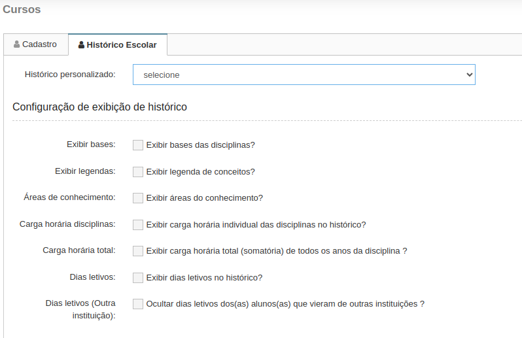Switch to the Cadastro tab
The height and width of the screenshot is (338, 522).
pyautogui.click(x=36, y=44)
